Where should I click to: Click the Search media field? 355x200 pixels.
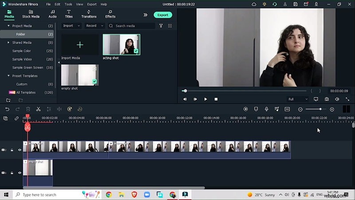(x=131, y=26)
